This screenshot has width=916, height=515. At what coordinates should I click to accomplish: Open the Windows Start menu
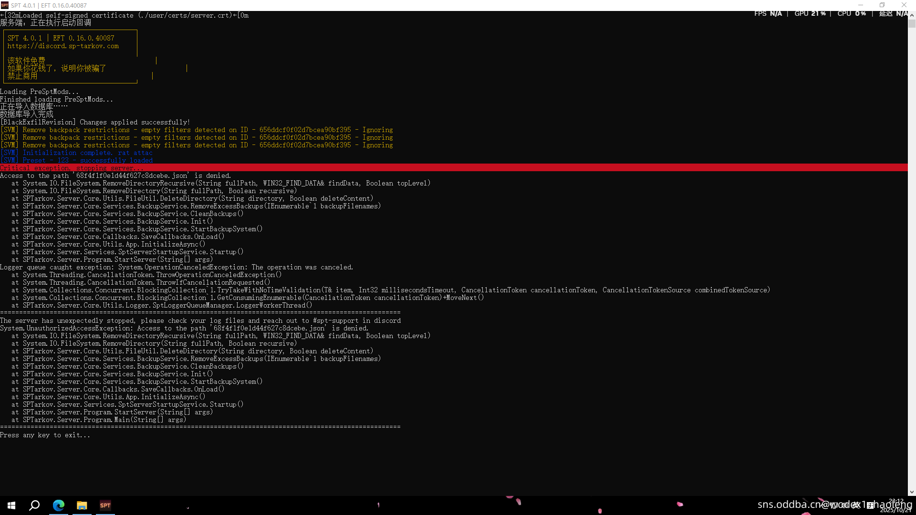tap(11, 505)
